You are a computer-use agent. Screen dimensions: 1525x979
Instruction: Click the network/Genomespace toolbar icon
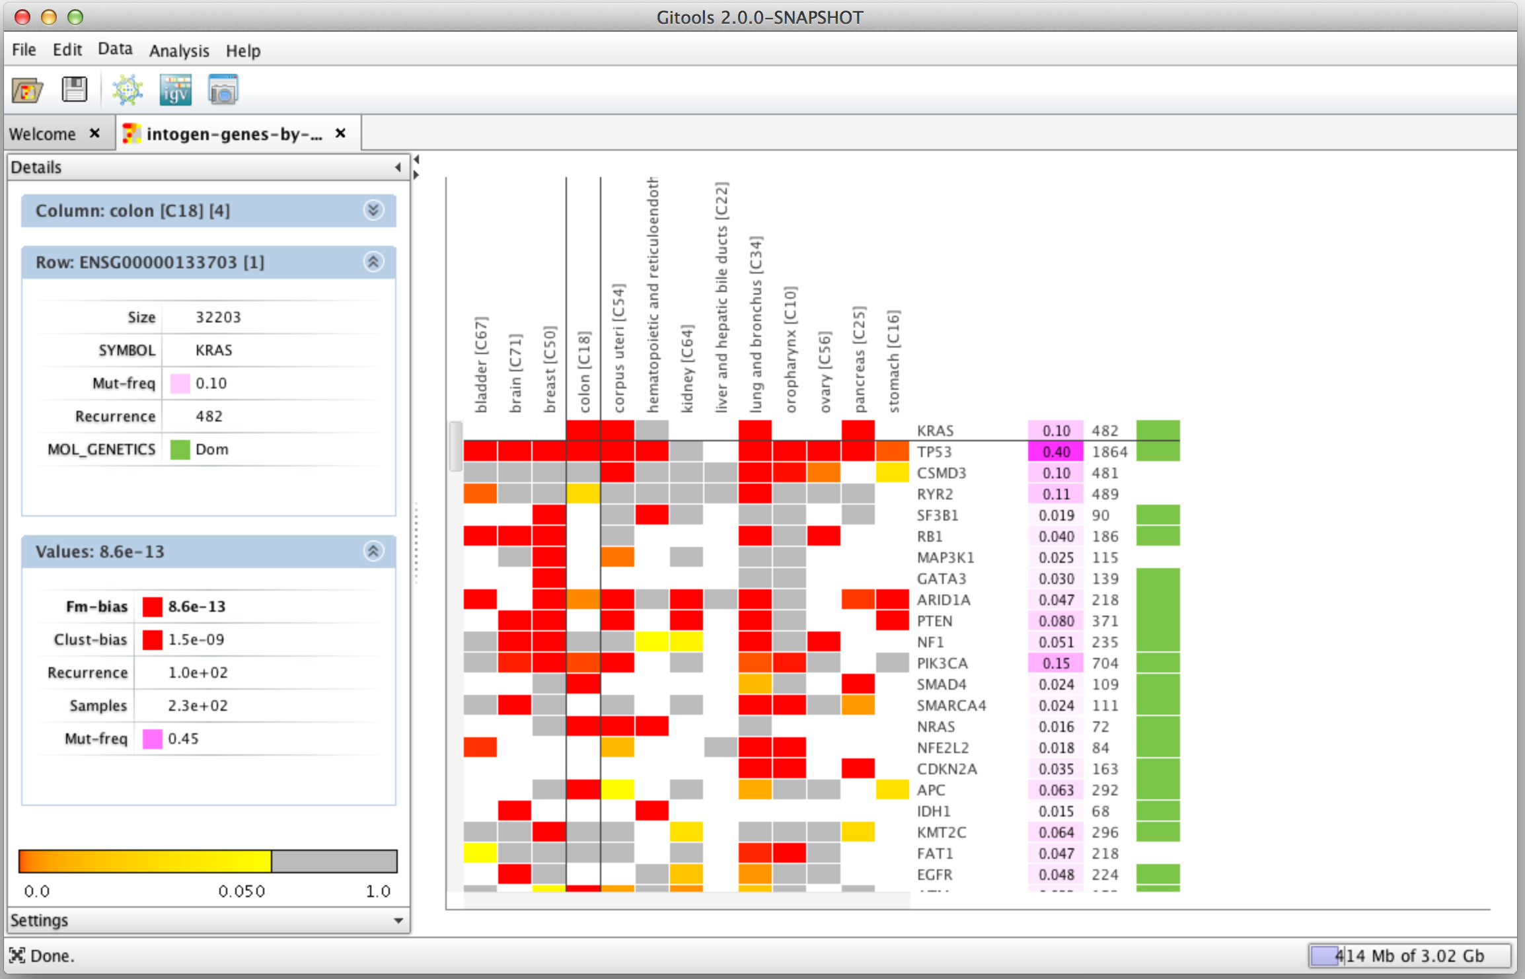[127, 90]
